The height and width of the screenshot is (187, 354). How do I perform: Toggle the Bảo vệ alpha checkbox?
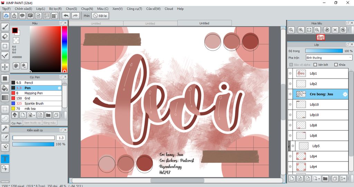click(291, 65)
